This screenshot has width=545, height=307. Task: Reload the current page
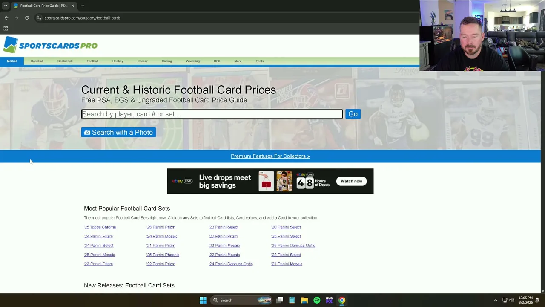27,18
